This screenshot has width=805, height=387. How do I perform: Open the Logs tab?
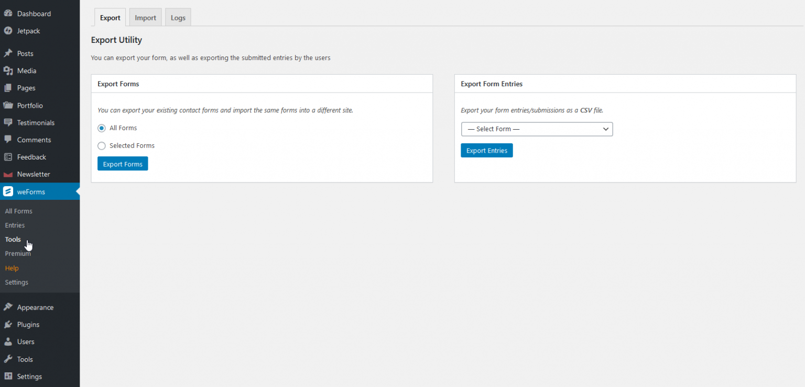[178, 17]
